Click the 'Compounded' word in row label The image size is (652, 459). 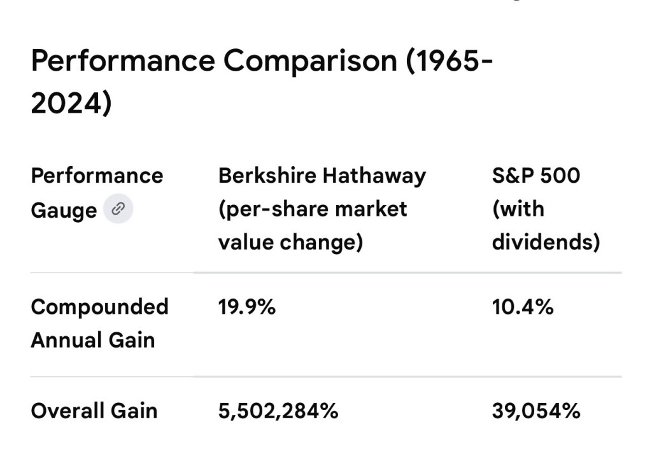[99, 307]
